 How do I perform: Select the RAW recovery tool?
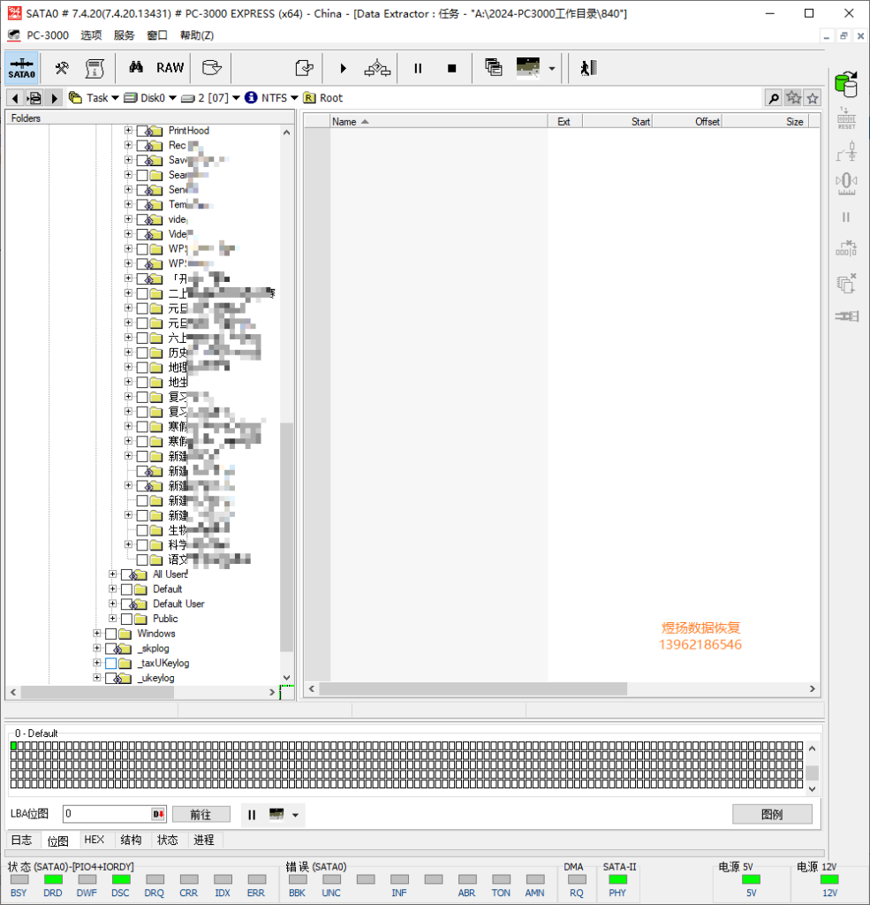click(x=170, y=68)
